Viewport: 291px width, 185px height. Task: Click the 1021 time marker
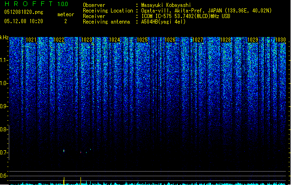click(31, 40)
